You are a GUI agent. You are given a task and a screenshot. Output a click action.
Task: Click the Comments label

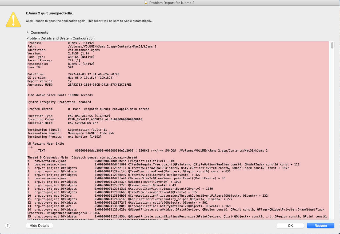tap(39, 32)
